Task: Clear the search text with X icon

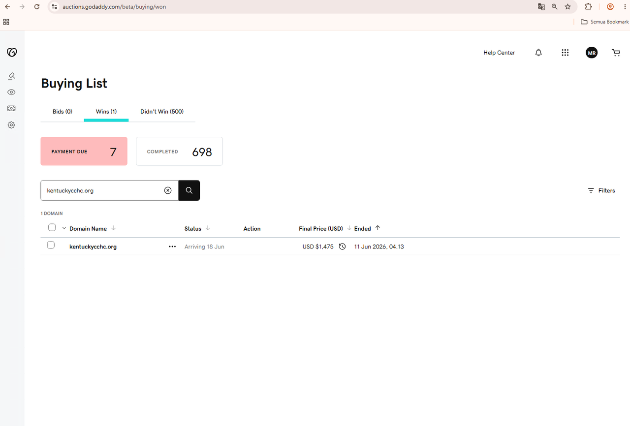Action: click(168, 190)
